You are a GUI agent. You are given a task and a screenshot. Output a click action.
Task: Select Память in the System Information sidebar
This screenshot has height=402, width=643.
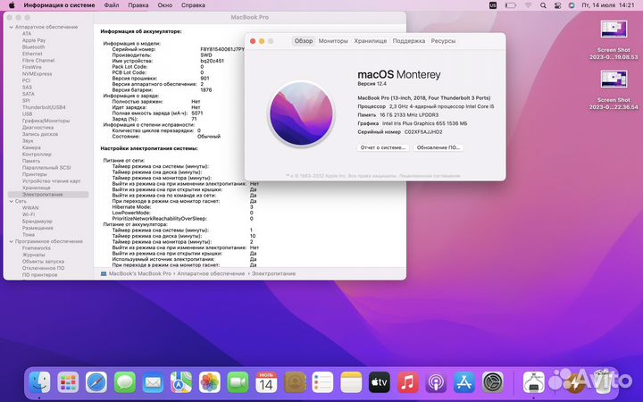coord(31,161)
